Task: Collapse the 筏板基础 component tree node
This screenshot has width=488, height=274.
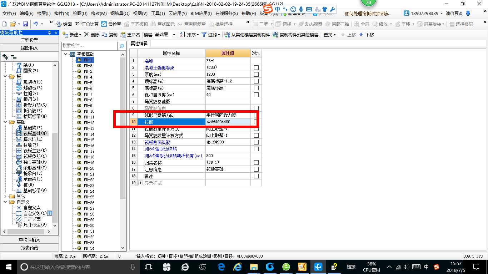Action: click(65, 54)
